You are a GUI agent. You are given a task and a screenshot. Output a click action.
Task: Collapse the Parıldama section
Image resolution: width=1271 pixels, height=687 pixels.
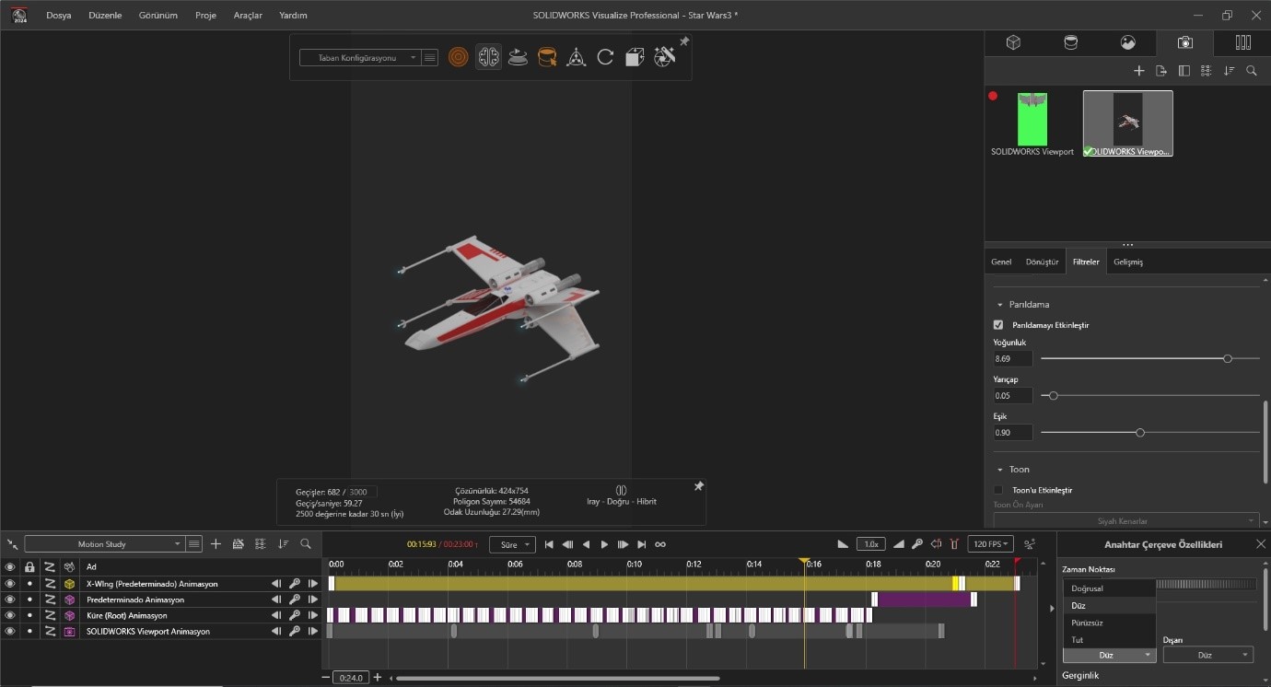[x=1000, y=305]
